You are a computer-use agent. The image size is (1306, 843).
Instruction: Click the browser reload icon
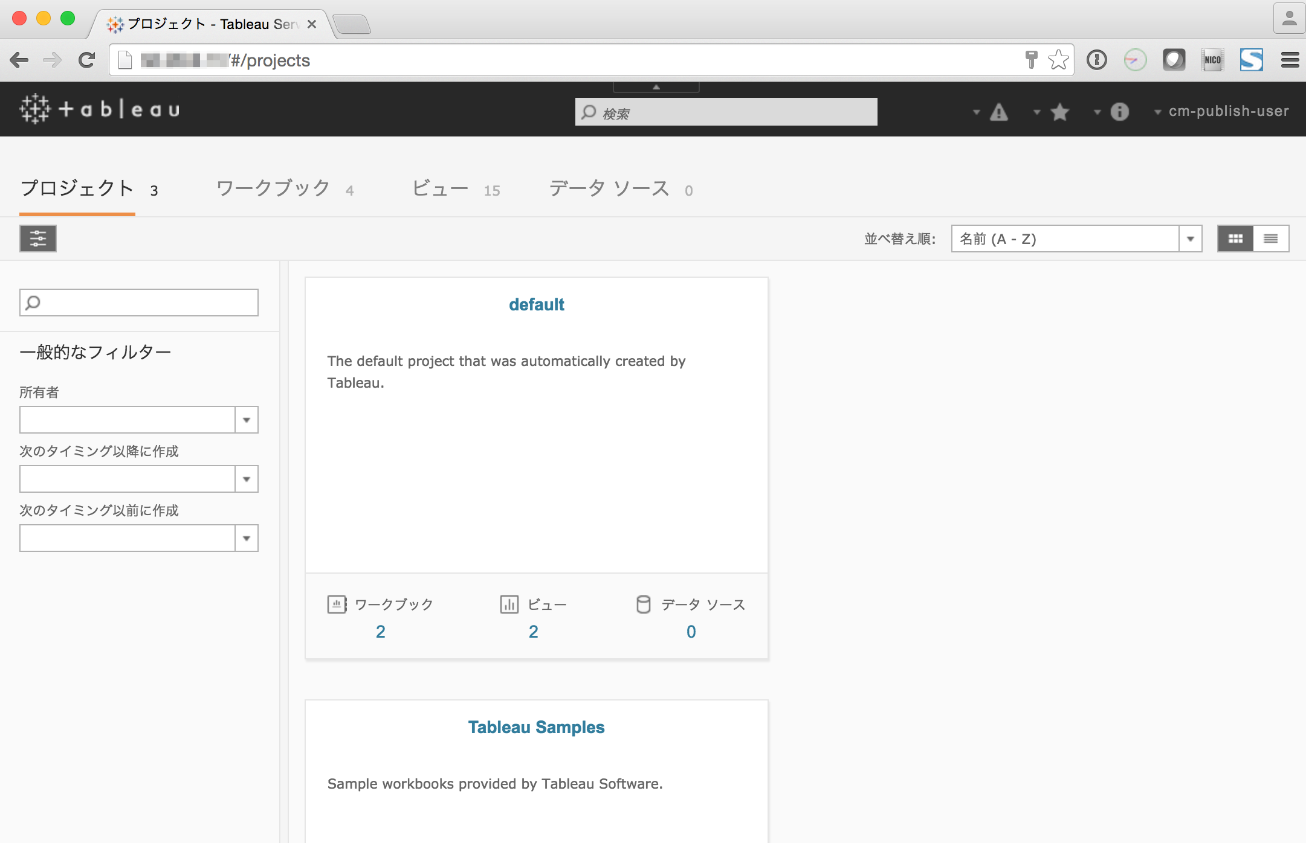coord(86,60)
